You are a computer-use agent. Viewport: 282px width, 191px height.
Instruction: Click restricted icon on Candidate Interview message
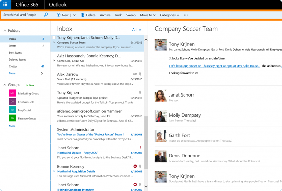[x=135, y=185]
